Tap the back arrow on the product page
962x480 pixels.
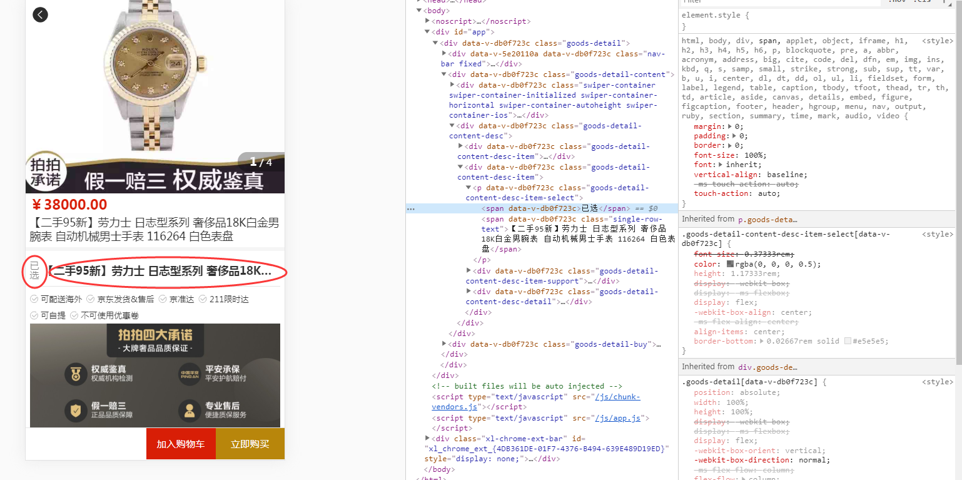coord(40,14)
